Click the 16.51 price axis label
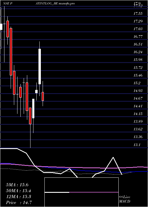Screen dimensions: 148x207 click(x=138, y=44)
